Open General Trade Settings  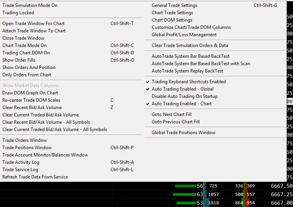click(x=174, y=5)
